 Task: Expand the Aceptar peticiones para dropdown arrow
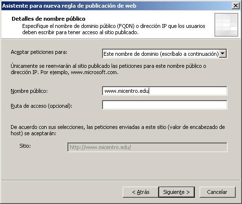coord(223,53)
